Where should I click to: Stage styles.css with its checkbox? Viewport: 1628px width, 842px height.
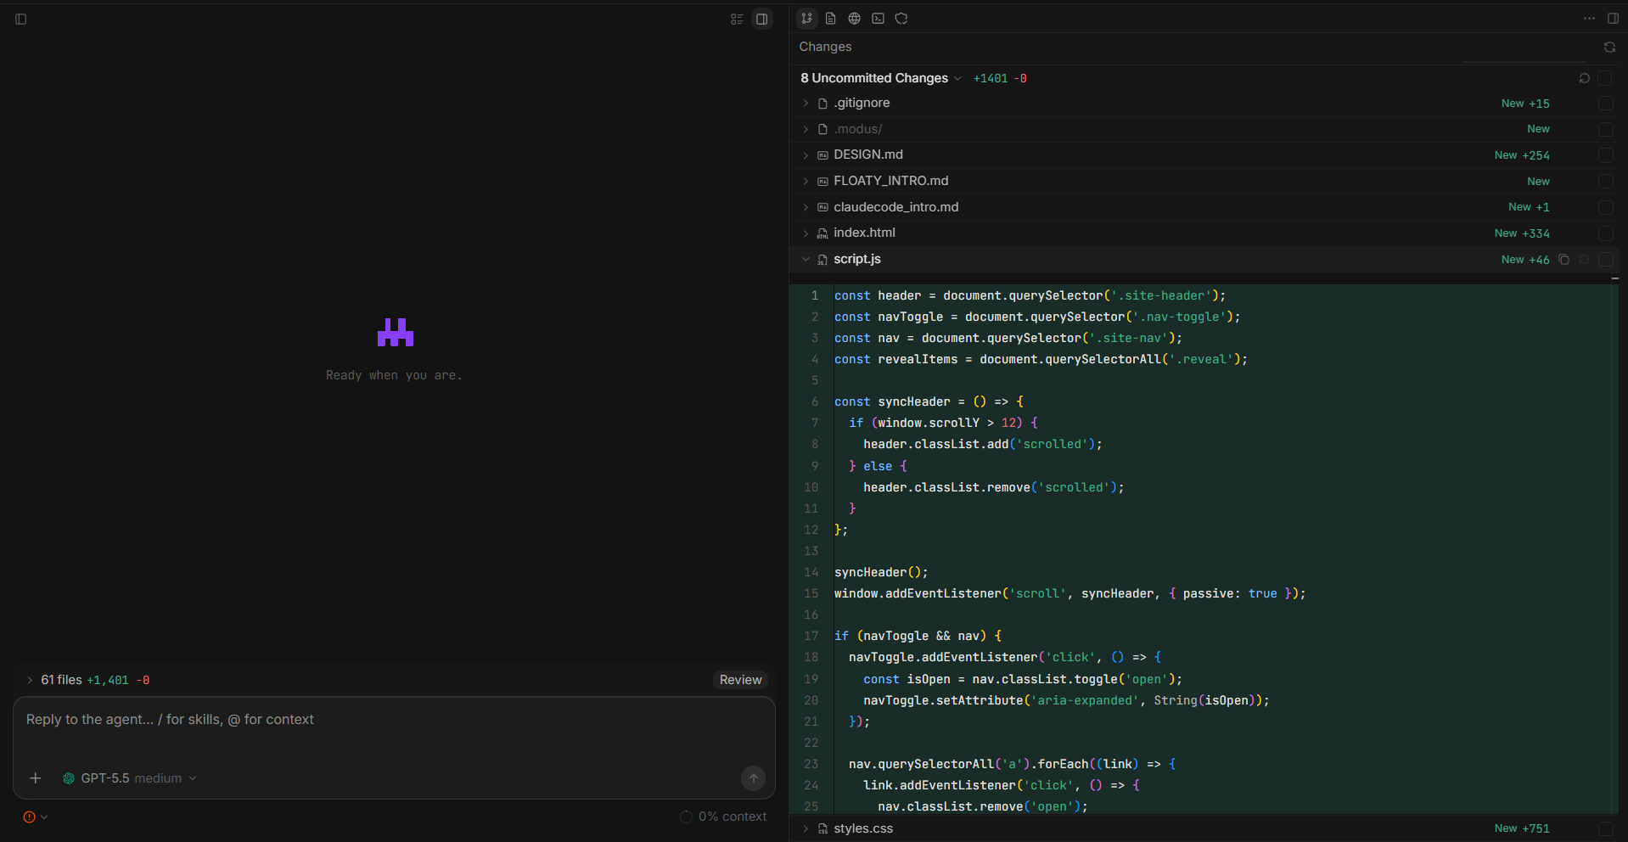1605,828
